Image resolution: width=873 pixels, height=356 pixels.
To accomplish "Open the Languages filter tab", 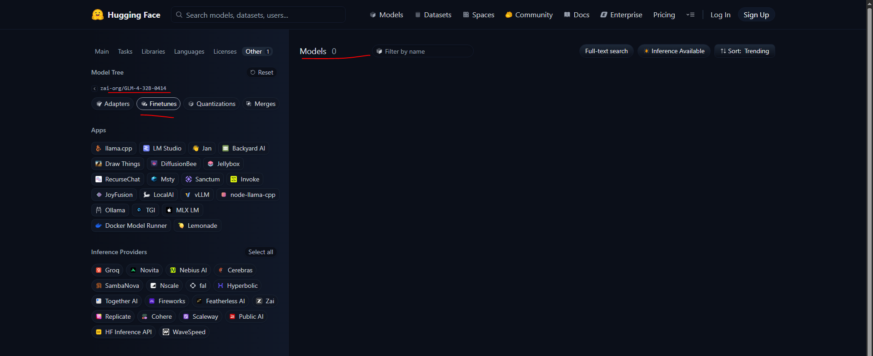I will (189, 51).
